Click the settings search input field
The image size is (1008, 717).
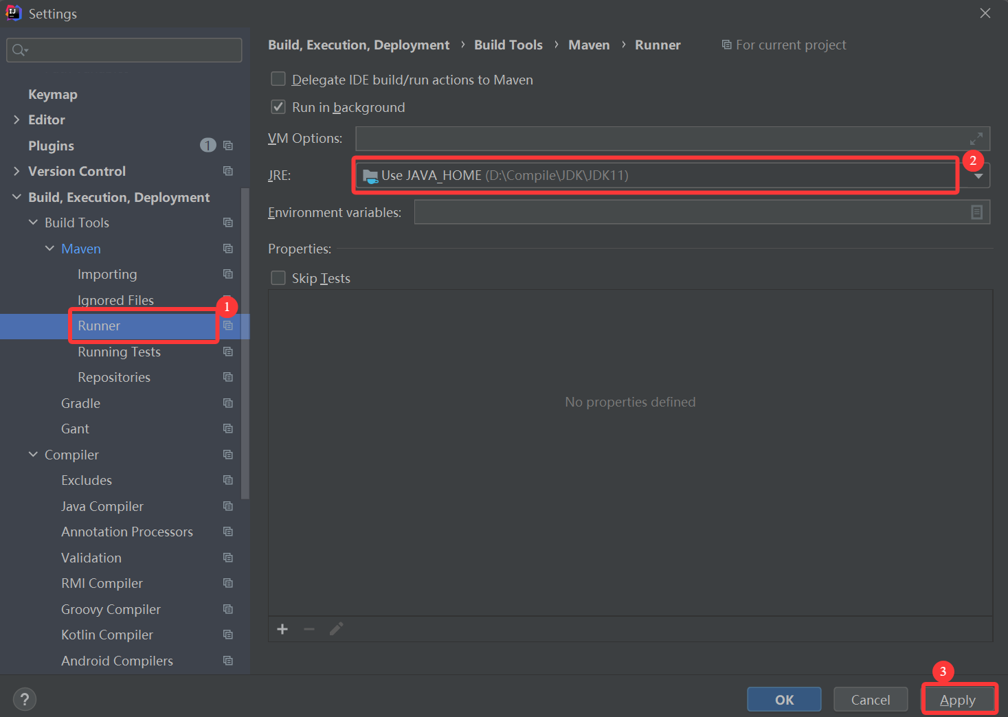[124, 50]
